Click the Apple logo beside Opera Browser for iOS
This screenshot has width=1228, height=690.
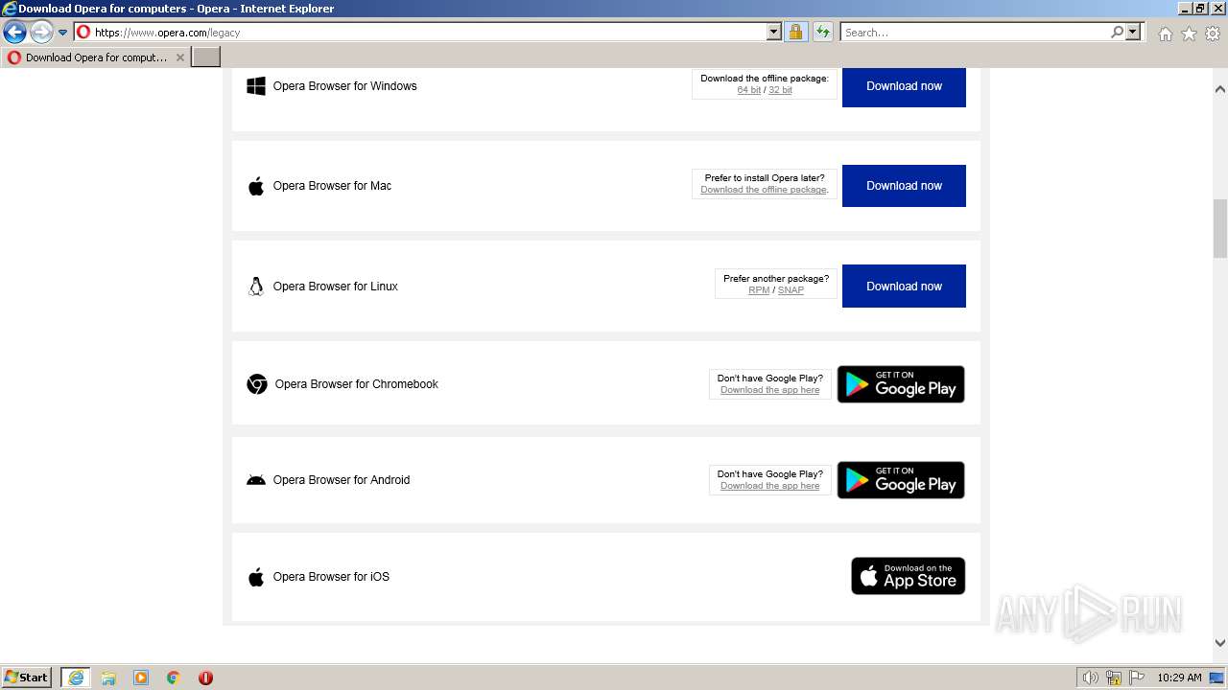click(256, 577)
